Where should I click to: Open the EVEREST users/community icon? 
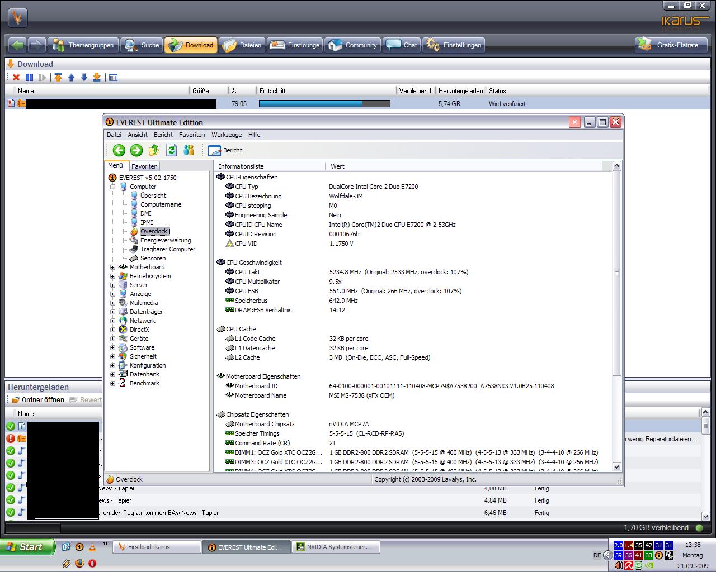(189, 150)
